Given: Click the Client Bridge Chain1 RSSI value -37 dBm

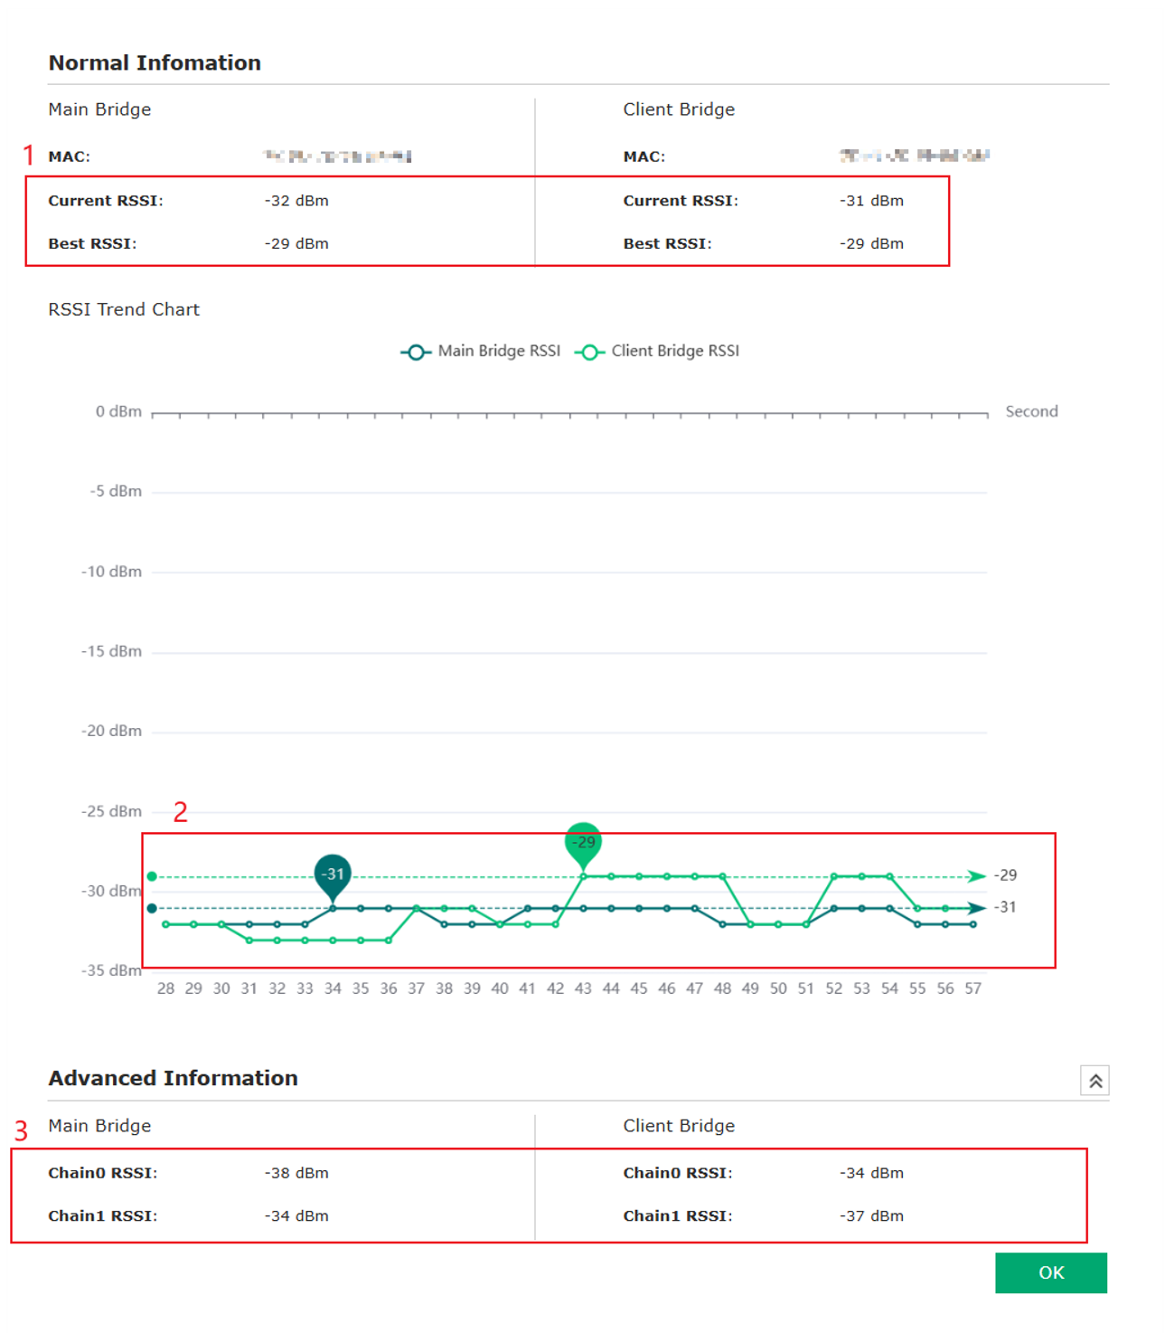Looking at the screenshot, I should click(871, 1216).
